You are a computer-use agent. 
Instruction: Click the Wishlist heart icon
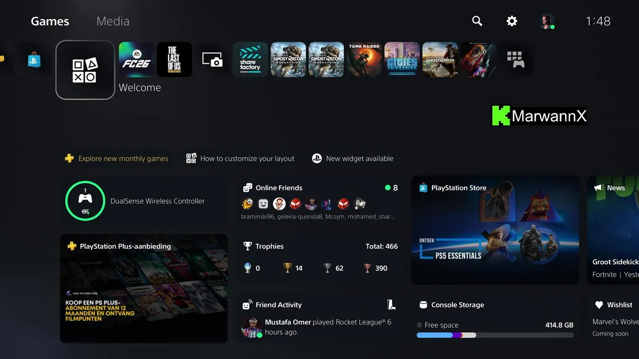point(599,305)
